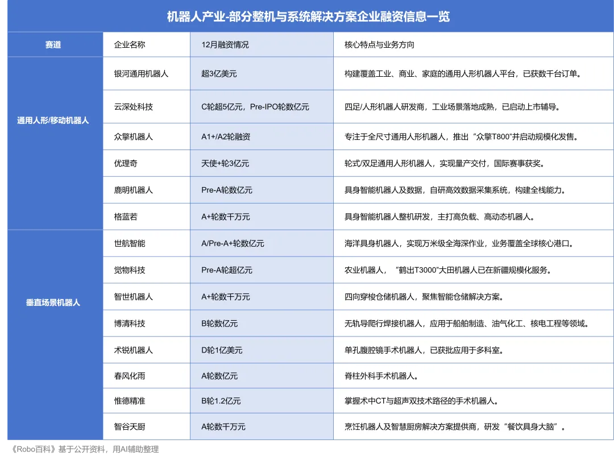This screenshot has width=614, height=456.
Task: Click company name 众擎机器人
Action: (133, 136)
